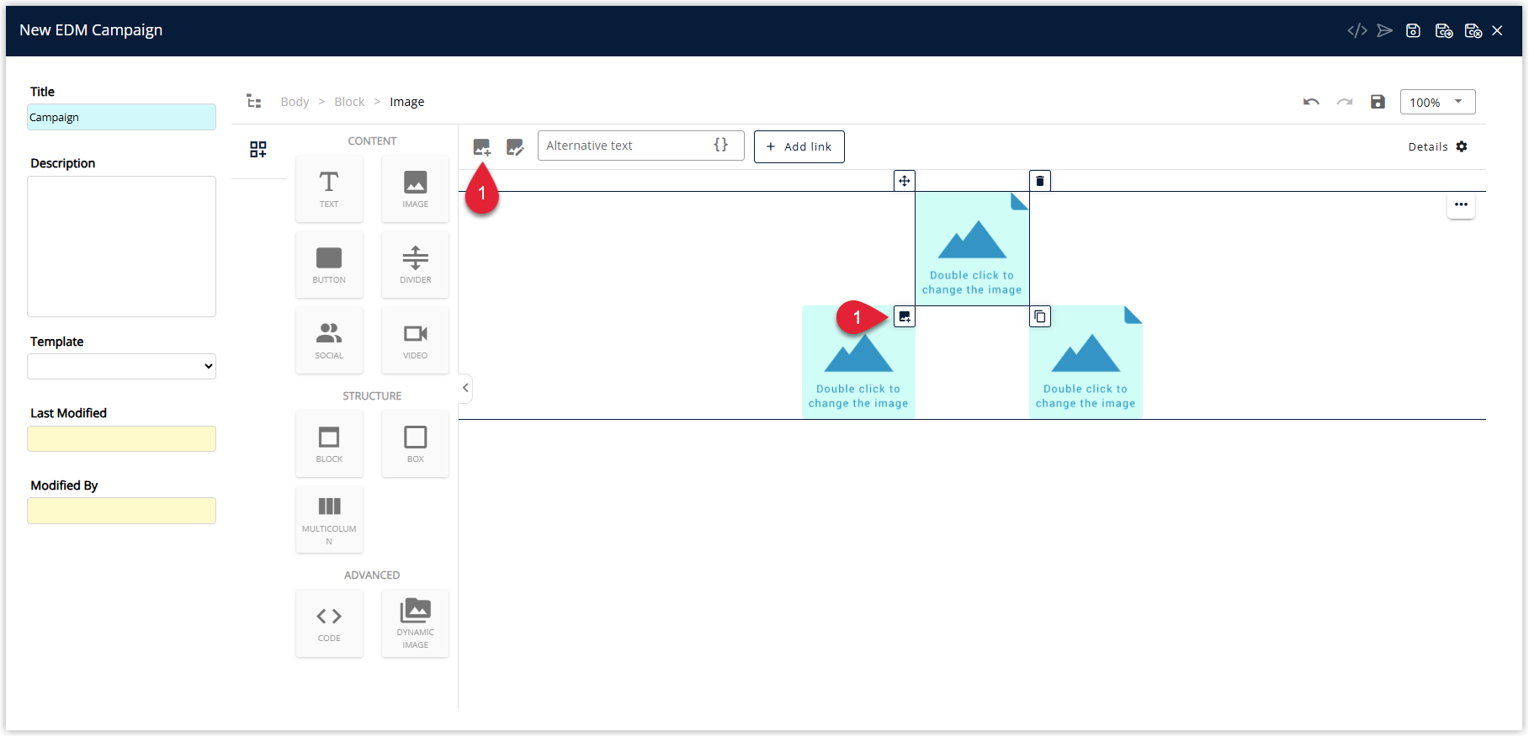Screen dimensions: 1529x737
Task: Select the Text content element
Action: [x=329, y=188]
